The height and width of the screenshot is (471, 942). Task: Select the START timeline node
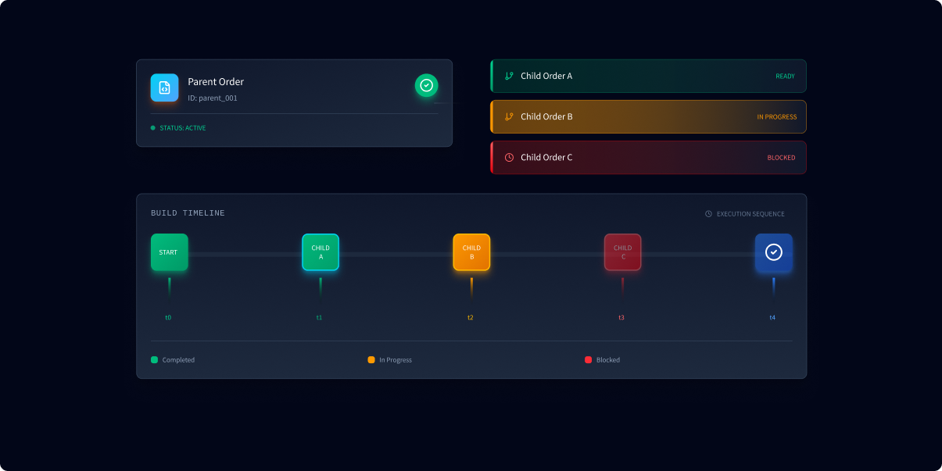[x=169, y=252]
